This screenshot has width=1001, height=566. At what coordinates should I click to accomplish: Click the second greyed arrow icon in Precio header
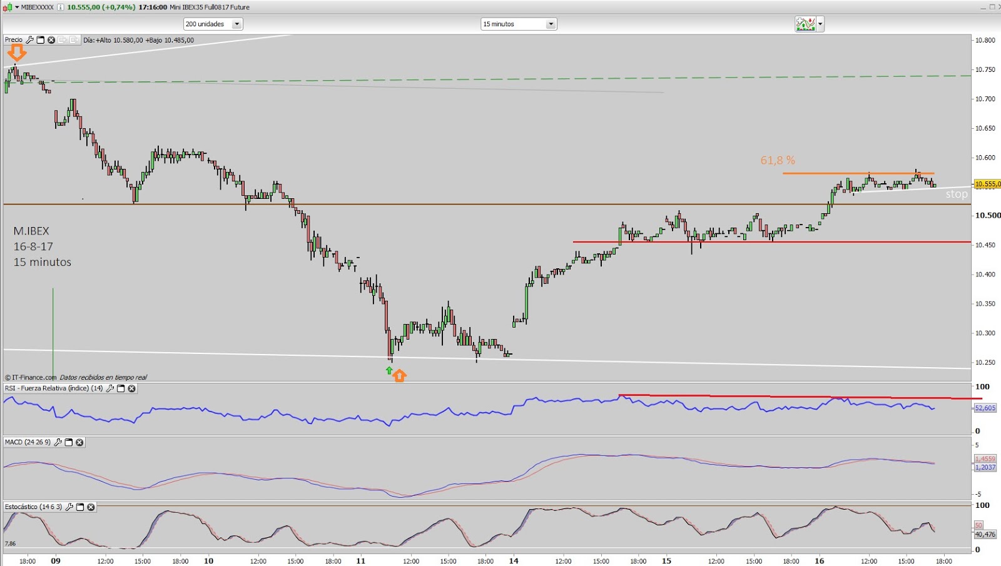[74, 39]
